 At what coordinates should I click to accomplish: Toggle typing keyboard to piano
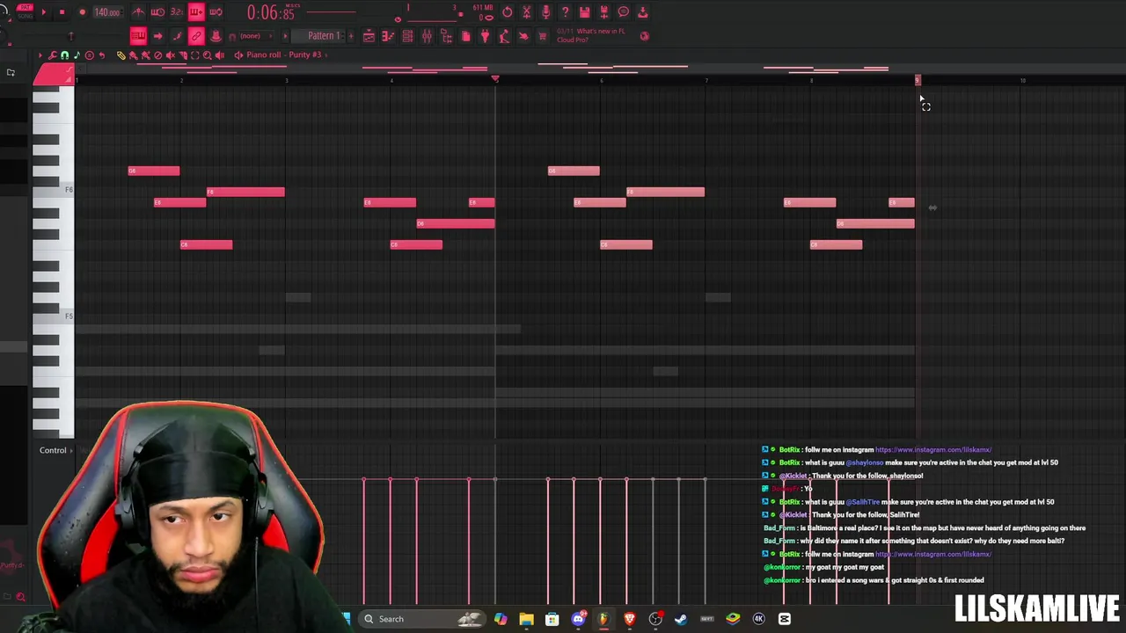[138, 36]
